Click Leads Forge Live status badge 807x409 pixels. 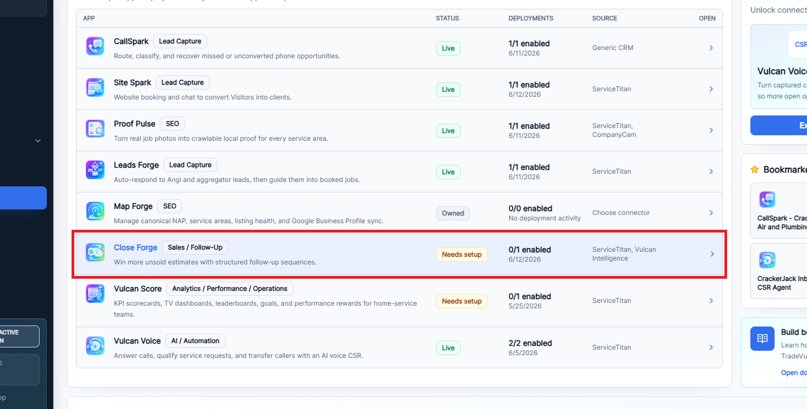tap(448, 172)
